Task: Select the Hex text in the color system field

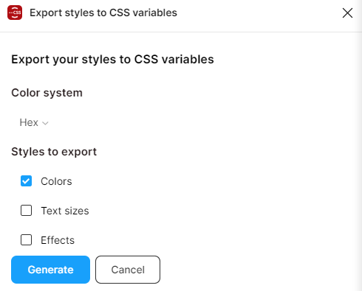Action: pyautogui.click(x=29, y=122)
